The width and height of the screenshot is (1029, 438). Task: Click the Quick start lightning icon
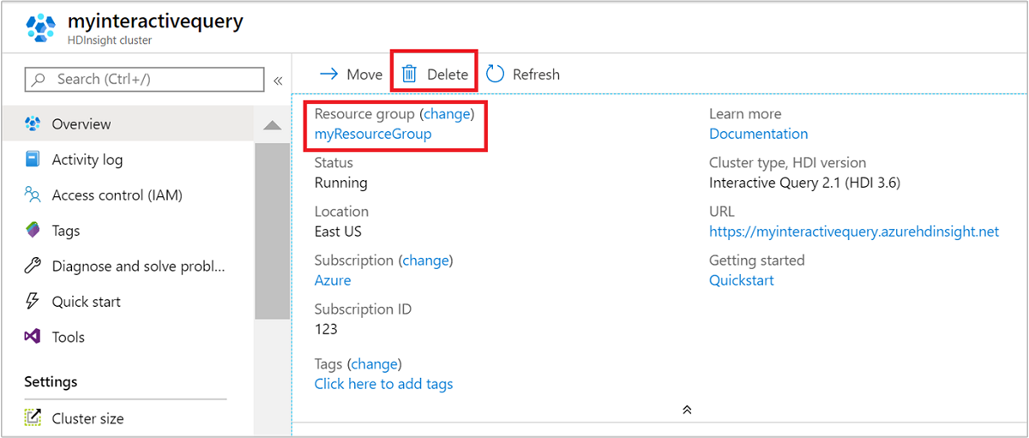(x=33, y=302)
